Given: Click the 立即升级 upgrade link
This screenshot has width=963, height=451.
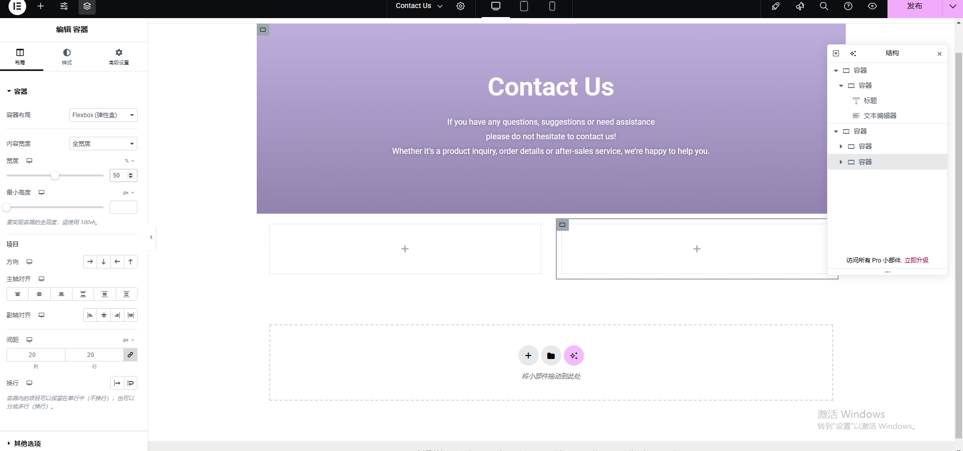Looking at the screenshot, I should (916, 260).
